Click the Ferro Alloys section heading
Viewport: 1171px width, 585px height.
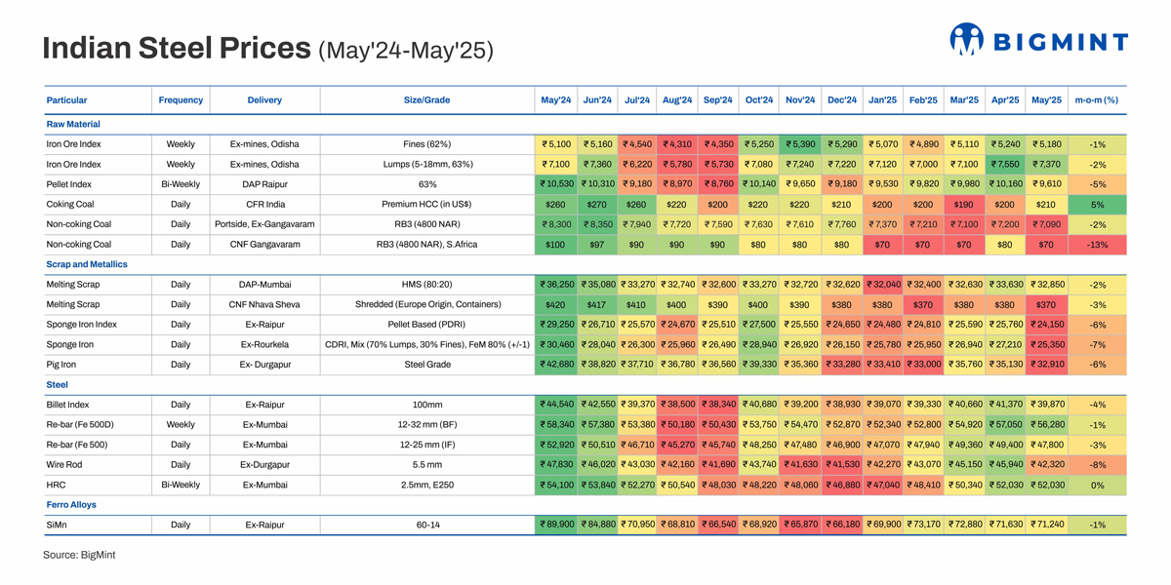[71, 505]
